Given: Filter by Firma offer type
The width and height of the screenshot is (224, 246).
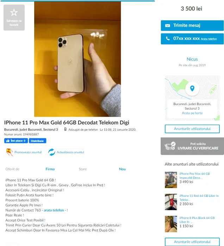Looking at the screenshot, I should coord(50,169).
